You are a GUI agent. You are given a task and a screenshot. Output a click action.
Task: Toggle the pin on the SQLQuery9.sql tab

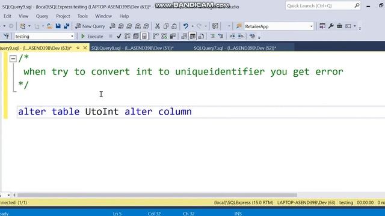[78, 48]
